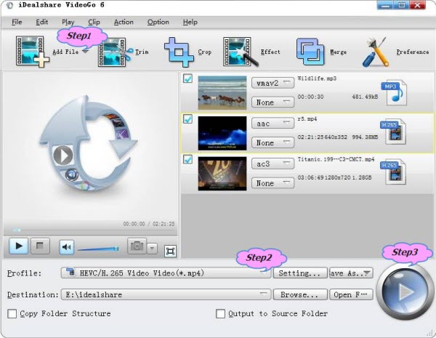
Task: Mute the preview audio speaker icon
Action: coord(67,247)
